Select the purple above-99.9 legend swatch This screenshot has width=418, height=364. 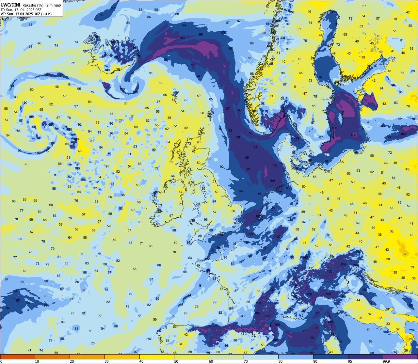pos(400,356)
